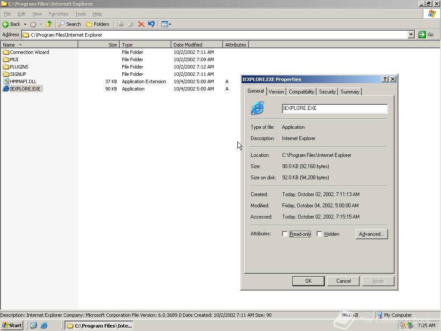Screen dimensions: 441x331
Task: Click the Windows flag logo icon
Action: pyautogui.click(x=432, y=14)
